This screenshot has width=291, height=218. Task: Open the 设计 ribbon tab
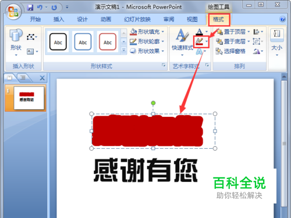82,19
